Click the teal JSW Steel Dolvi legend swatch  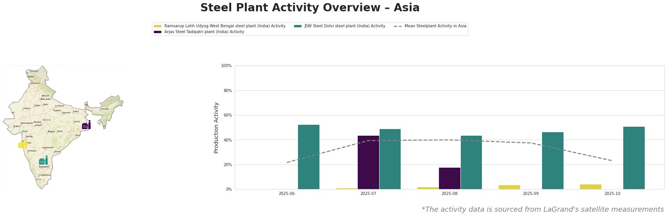(x=298, y=26)
